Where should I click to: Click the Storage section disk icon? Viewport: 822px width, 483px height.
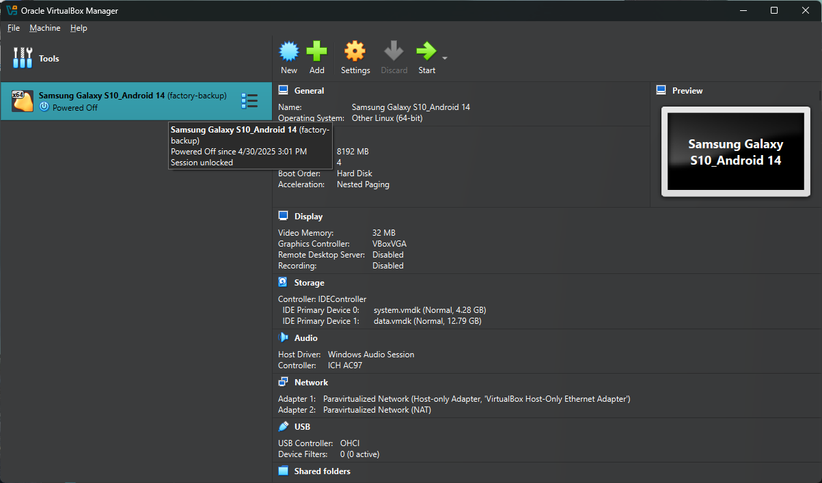point(284,282)
